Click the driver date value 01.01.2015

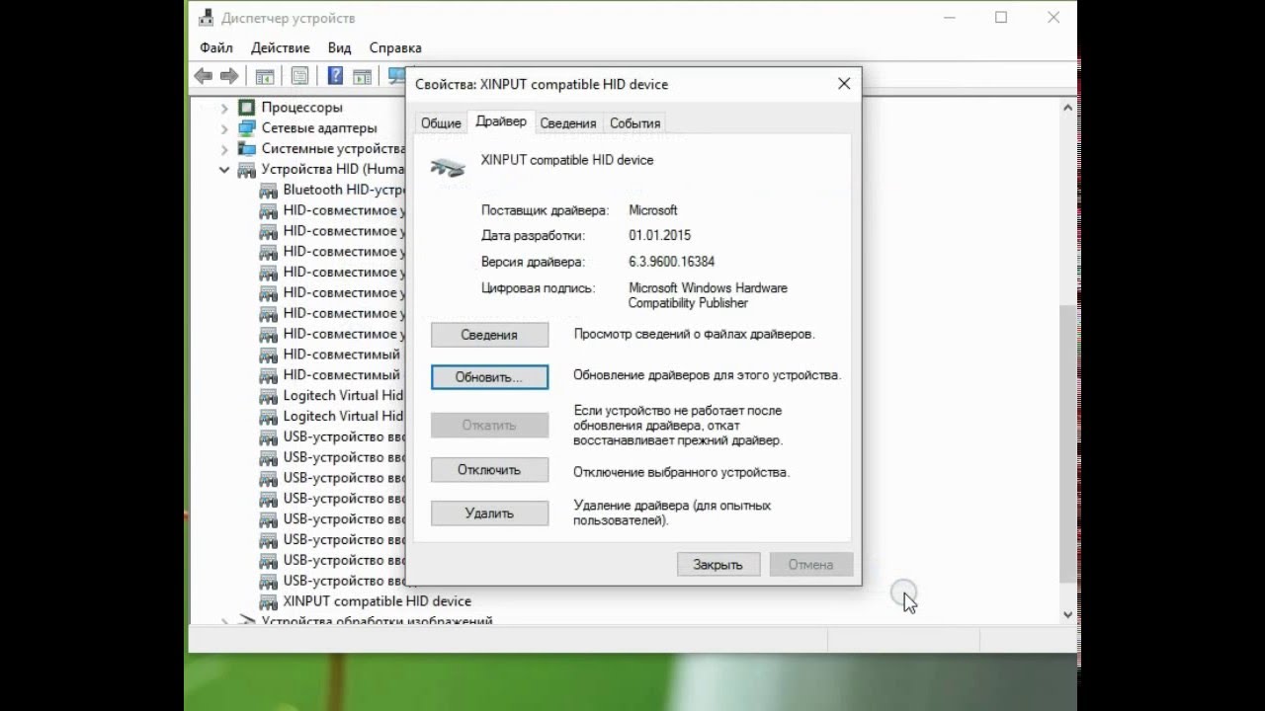[659, 236]
